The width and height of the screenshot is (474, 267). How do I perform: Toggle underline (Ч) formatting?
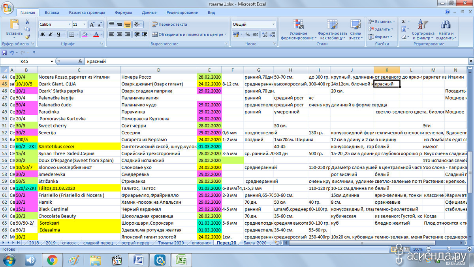tap(58, 34)
